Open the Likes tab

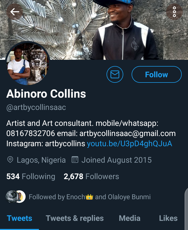(168, 218)
